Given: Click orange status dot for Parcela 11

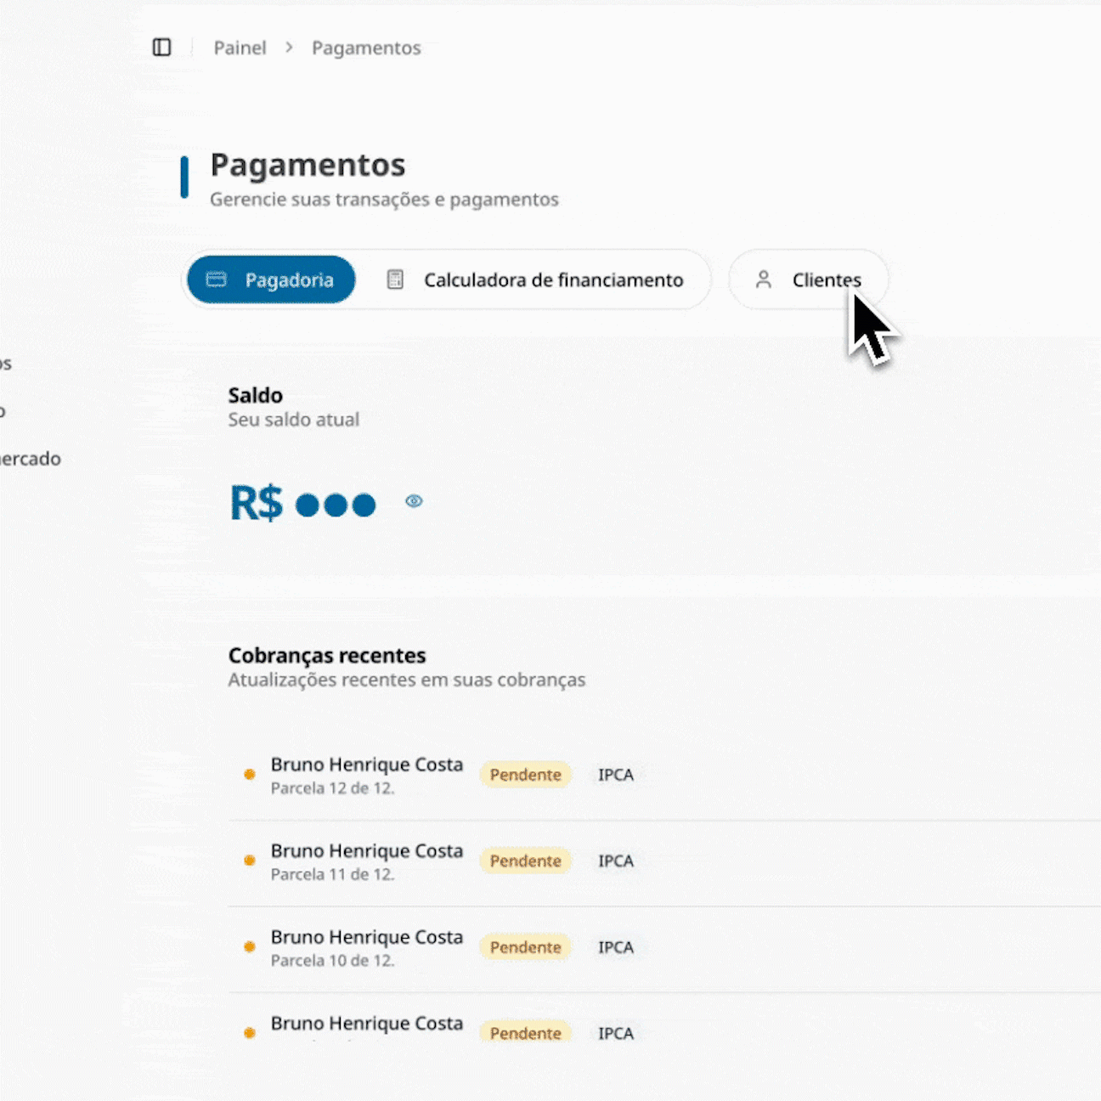Looking at the screenshot, I should pyautogui.click(x=250, y=861).
